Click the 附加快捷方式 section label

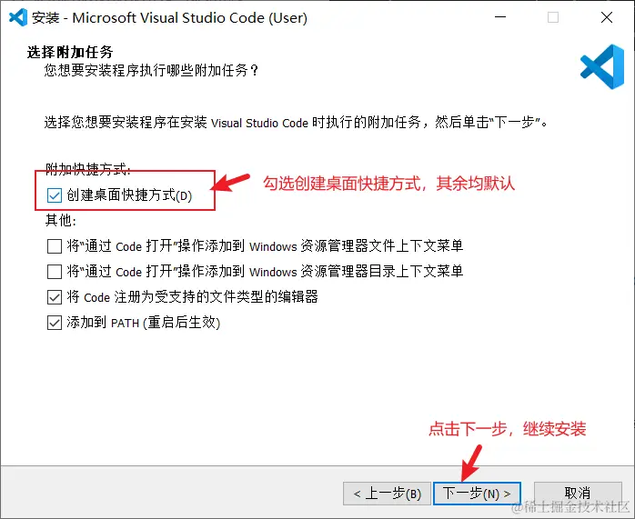pos(88,169)
